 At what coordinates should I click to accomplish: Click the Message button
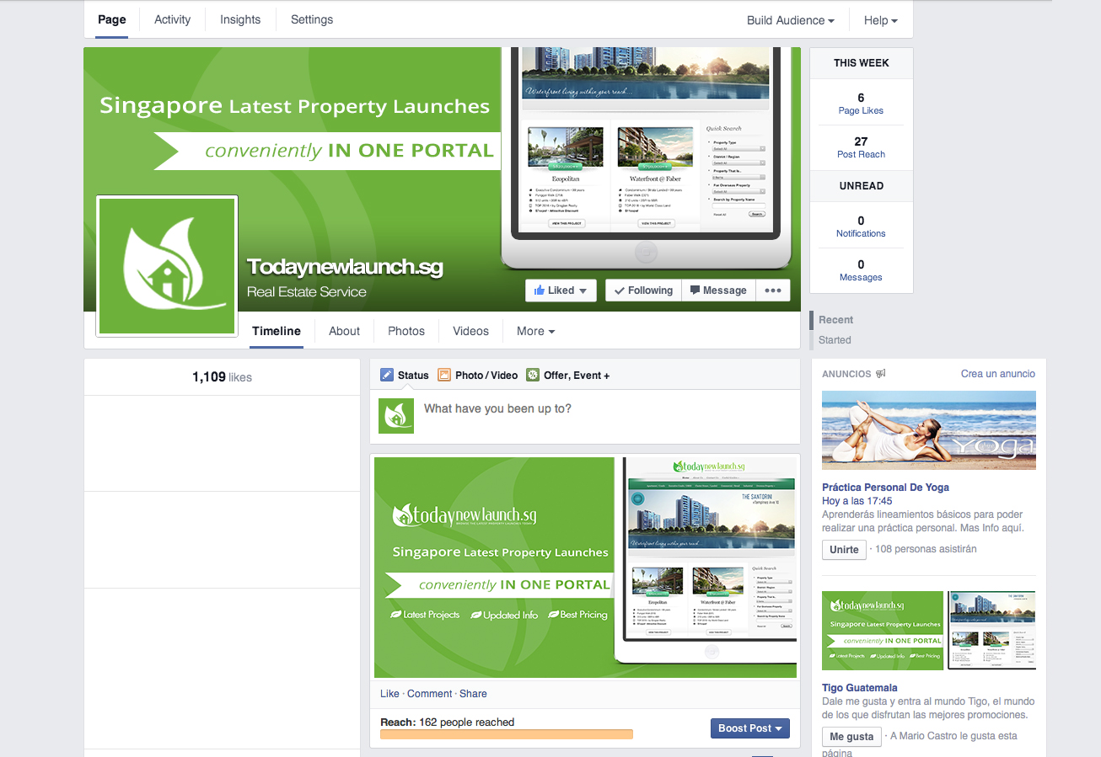[718, 291]
